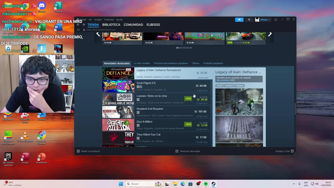Image resolution: width=334 pixels, height=188 pixels.
Task: Open the Steam notifications bell
Action: coord(249,20)
